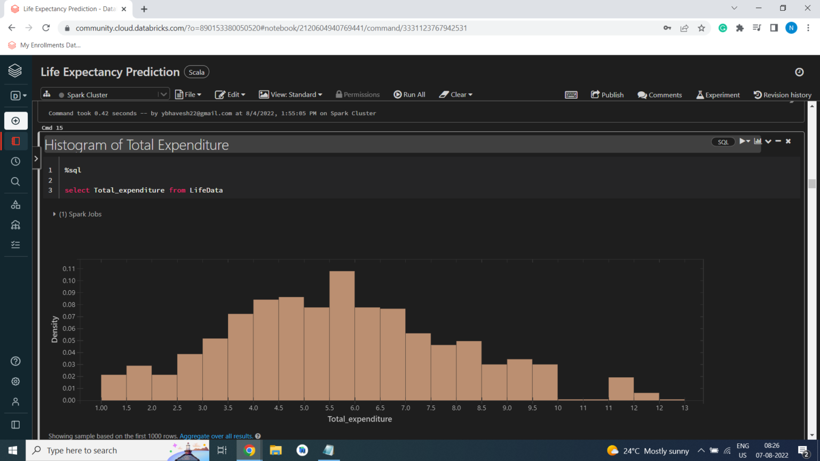This screenshot has width=820, height=461.
Task: Click the keyboard shortcuts icon in the toolbar
Action: pyautogui.click(x=571, y=94)
